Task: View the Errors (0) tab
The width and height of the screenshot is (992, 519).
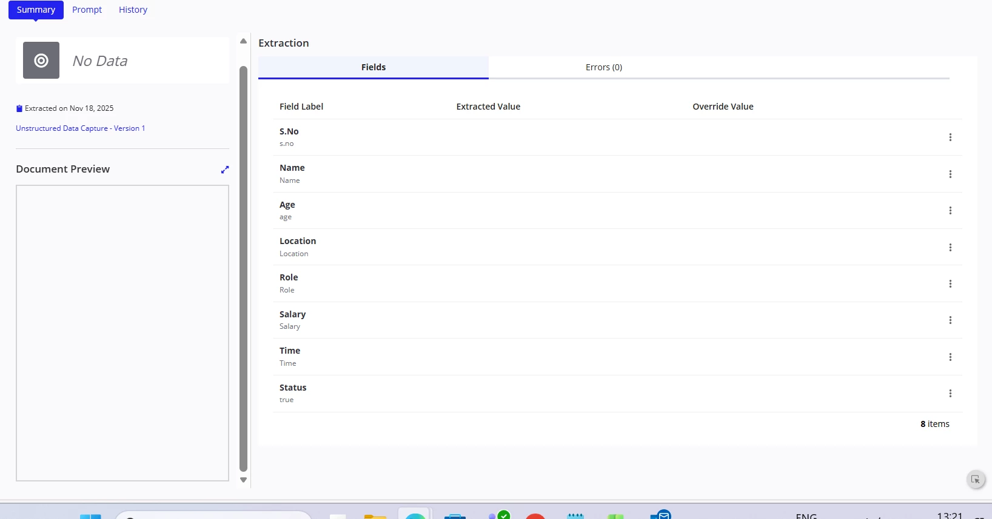Action: click(x=604, y=67)
